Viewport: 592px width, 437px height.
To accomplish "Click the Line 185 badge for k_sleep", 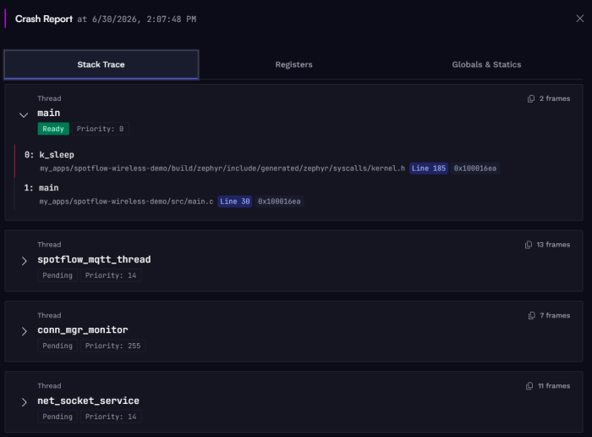I will tap(429, 169).
